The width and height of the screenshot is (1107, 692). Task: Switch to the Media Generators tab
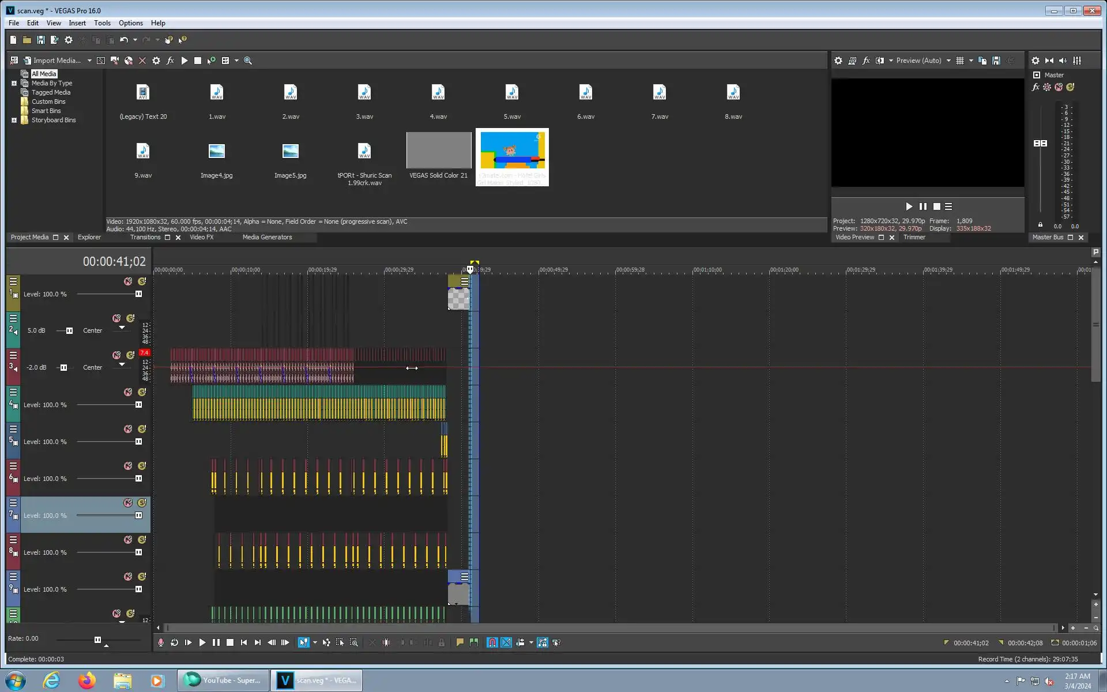pos(267,237)
